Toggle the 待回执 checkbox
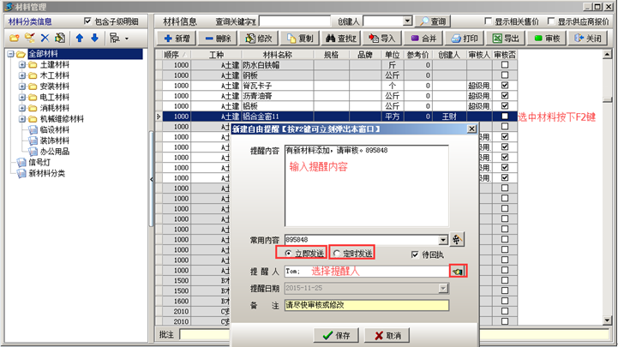 pyautogui.click(x=416, y=254)
